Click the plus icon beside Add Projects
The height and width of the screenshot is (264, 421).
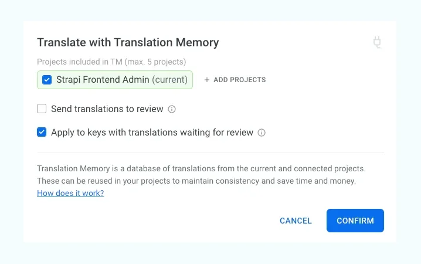207,80
